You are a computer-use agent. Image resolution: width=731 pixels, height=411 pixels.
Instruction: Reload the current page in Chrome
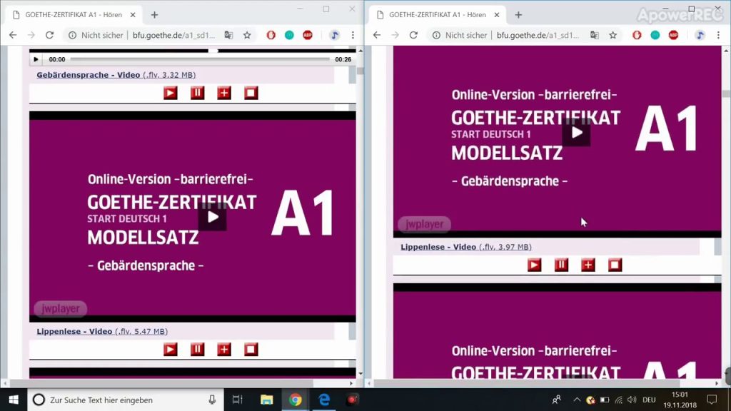point(49,34)
